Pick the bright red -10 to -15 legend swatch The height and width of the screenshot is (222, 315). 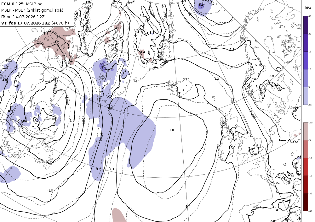point(306,167)
